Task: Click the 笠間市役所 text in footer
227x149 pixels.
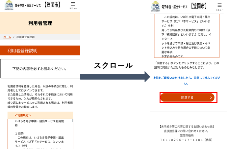Action: [187, 135]
